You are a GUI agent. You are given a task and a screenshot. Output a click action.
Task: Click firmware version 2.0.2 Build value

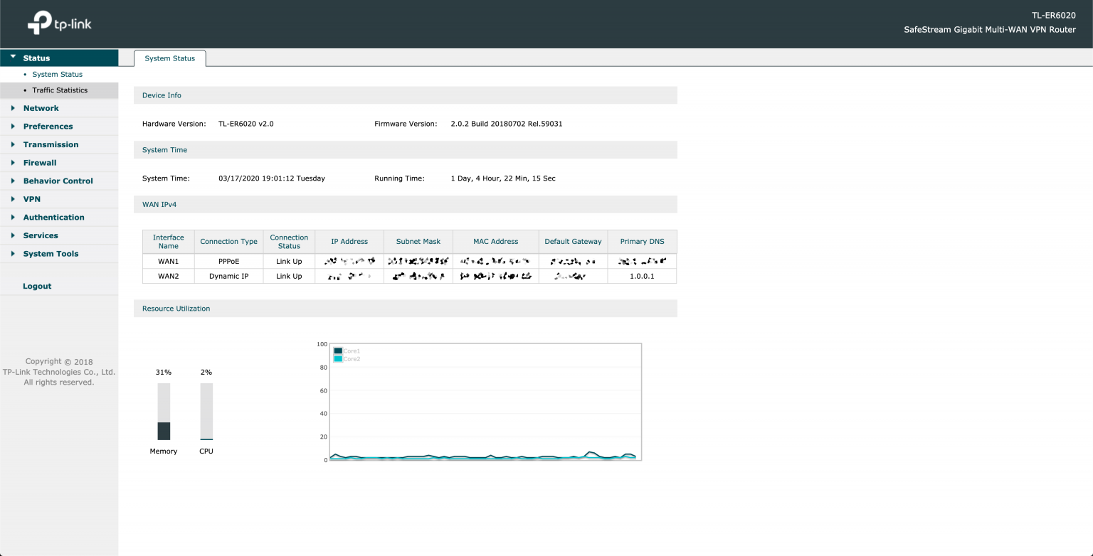(x=507, y=124)
